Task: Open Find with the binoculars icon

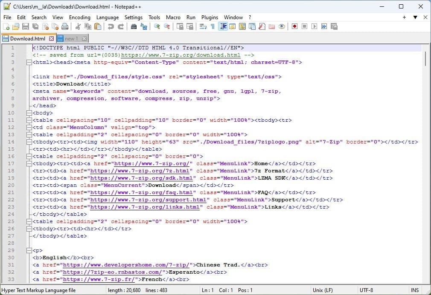Action: [x=134, y=26]
